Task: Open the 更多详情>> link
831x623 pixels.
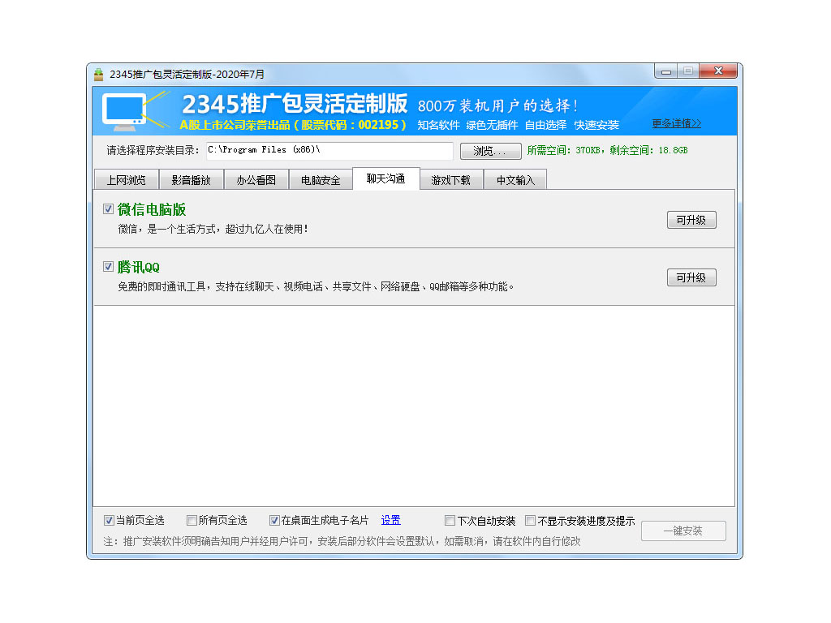Action: pos(676,123)
